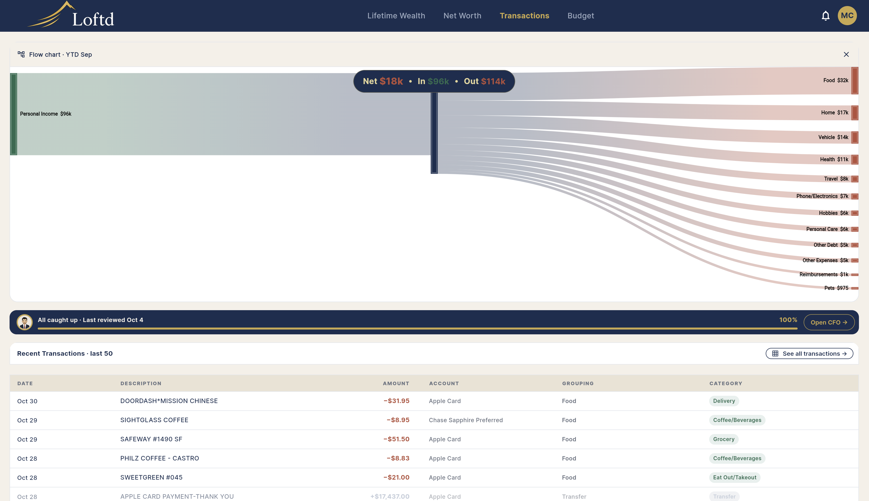
Task: Click the Travel $8k label
Action: click(x=836, y=179)
